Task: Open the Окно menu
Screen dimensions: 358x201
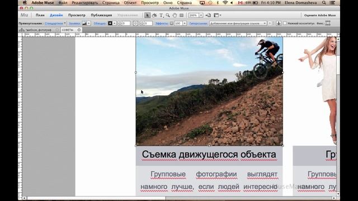Action: click(x=168, y=3)
